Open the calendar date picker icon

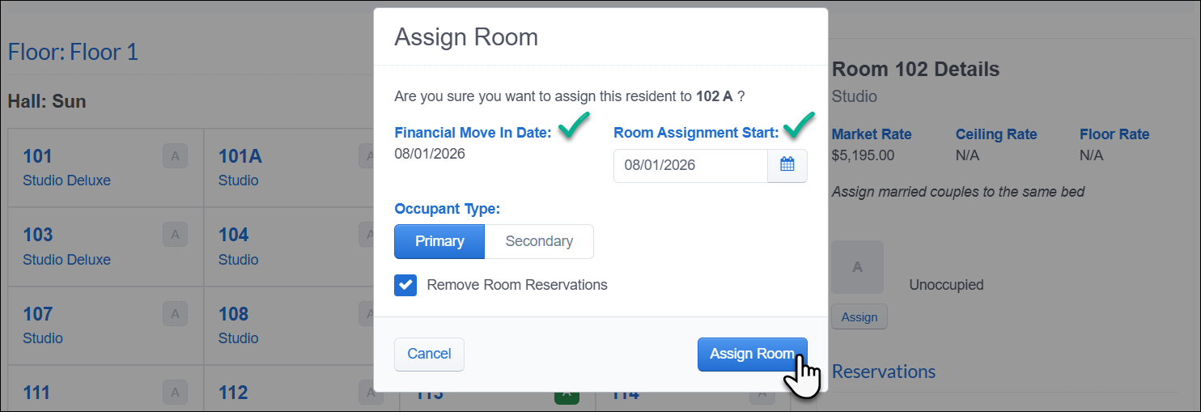[787, 165]
